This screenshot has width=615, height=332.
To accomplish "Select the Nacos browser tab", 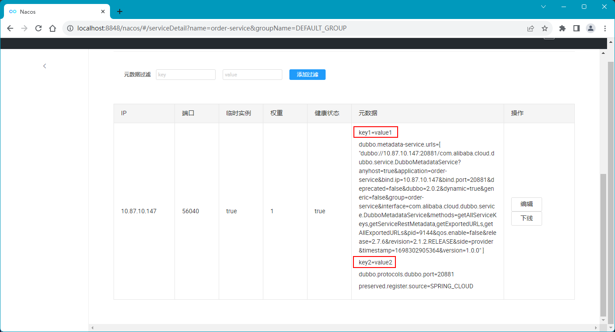I will 56,11.
